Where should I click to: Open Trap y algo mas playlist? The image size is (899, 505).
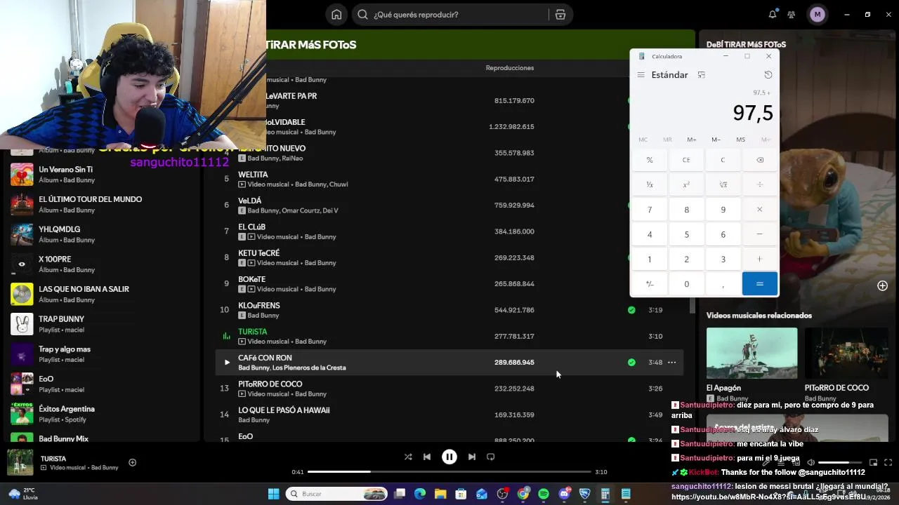pos(102,354)
